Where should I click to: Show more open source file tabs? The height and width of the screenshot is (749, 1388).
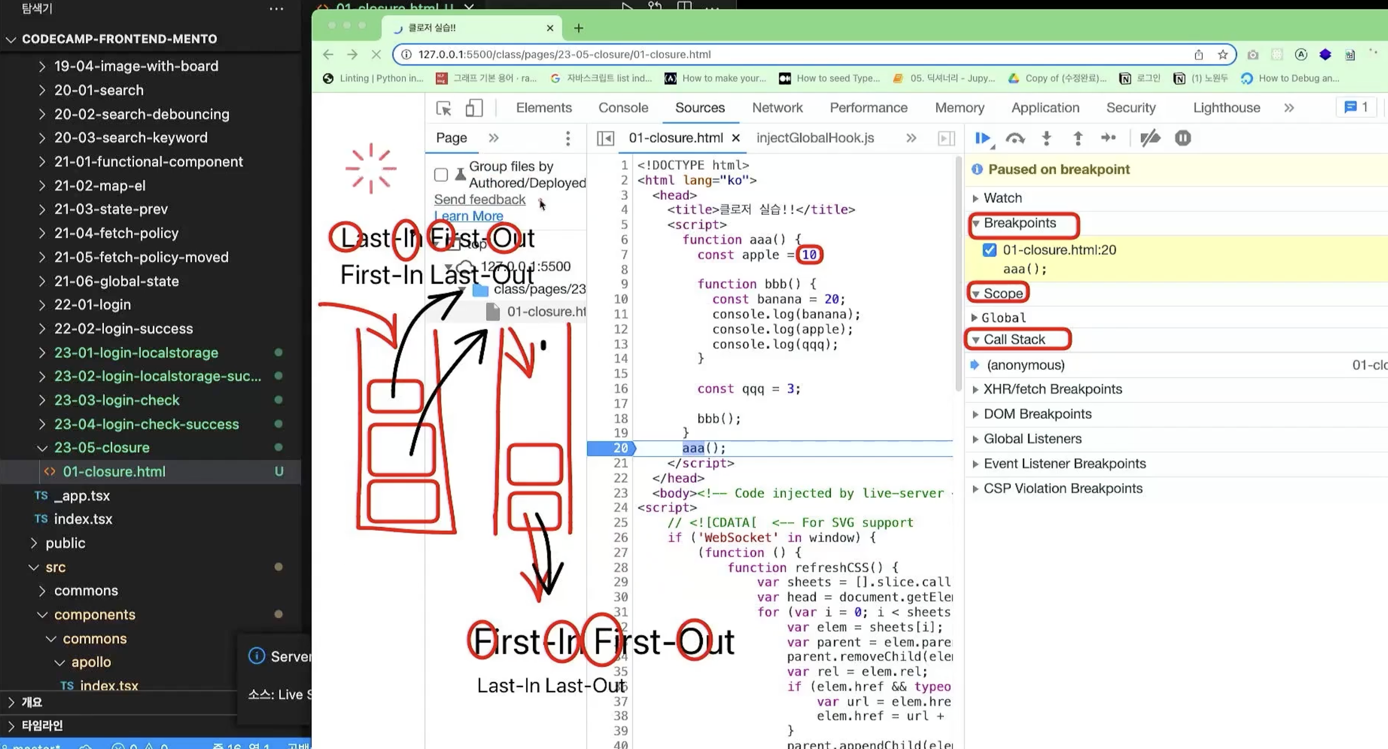click(x=911, y=138)
